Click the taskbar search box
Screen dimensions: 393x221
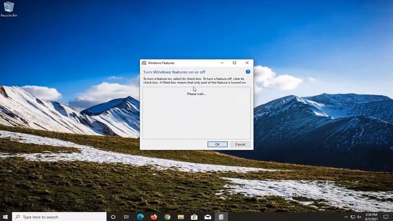(60, 217)
